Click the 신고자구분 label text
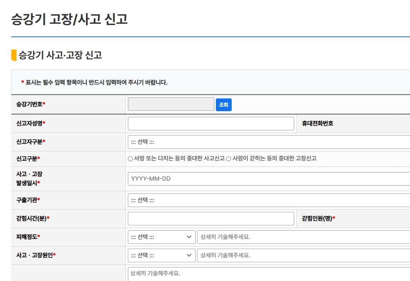 30,142
